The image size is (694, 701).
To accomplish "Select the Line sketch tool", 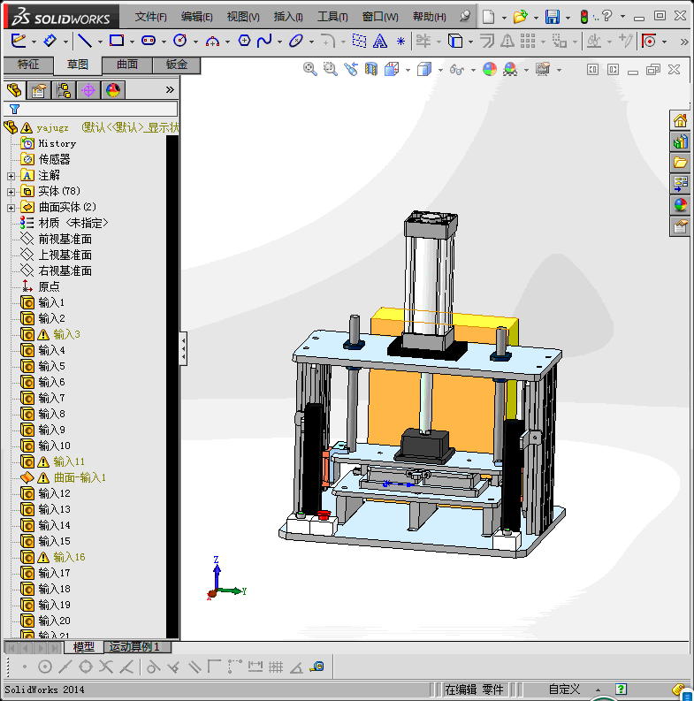I will 85,42.
